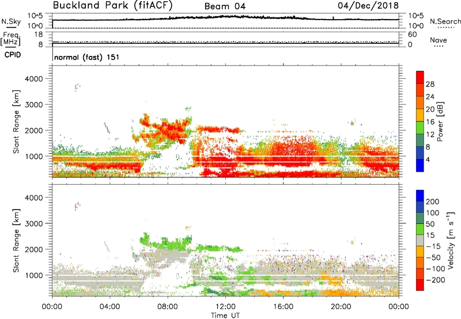The image size is (461, 319).
Task: Click the "12:00" time axis tick label
Action: click(225, 307)
